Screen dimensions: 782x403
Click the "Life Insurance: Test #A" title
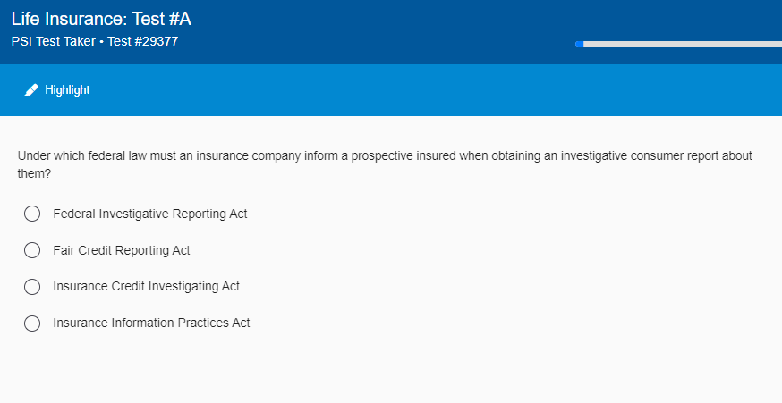point(101,20)
